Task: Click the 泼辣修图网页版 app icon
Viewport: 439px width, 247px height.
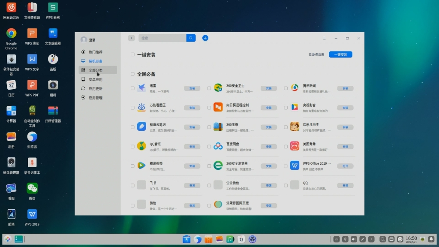Action: coord(218,205)
